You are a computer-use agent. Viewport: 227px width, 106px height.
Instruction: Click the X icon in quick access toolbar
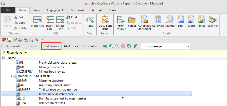point(37,39)
